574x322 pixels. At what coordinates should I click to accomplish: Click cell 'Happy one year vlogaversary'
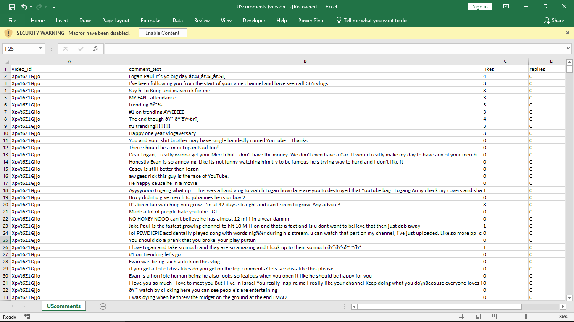[305, 133]
